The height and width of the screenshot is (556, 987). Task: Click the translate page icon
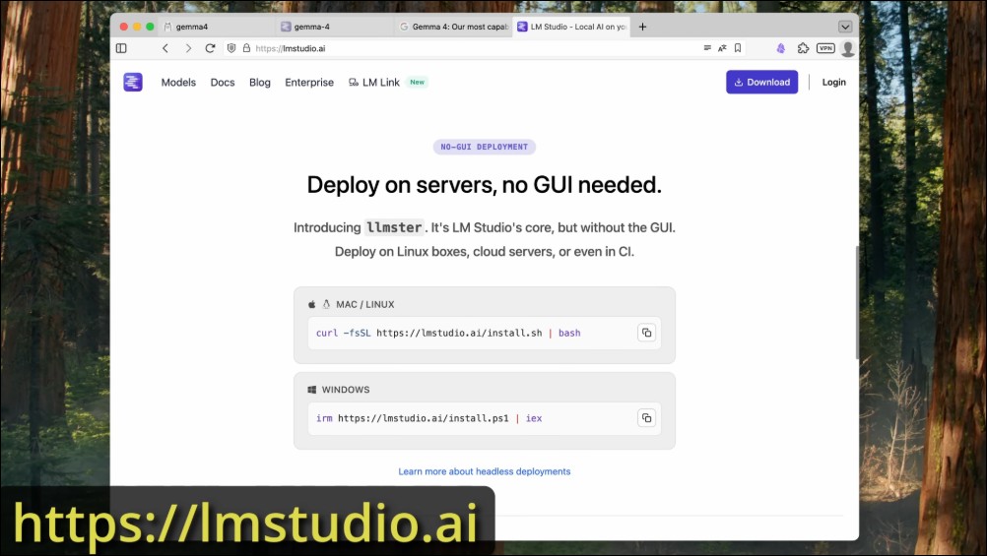[x=722, y=48]
